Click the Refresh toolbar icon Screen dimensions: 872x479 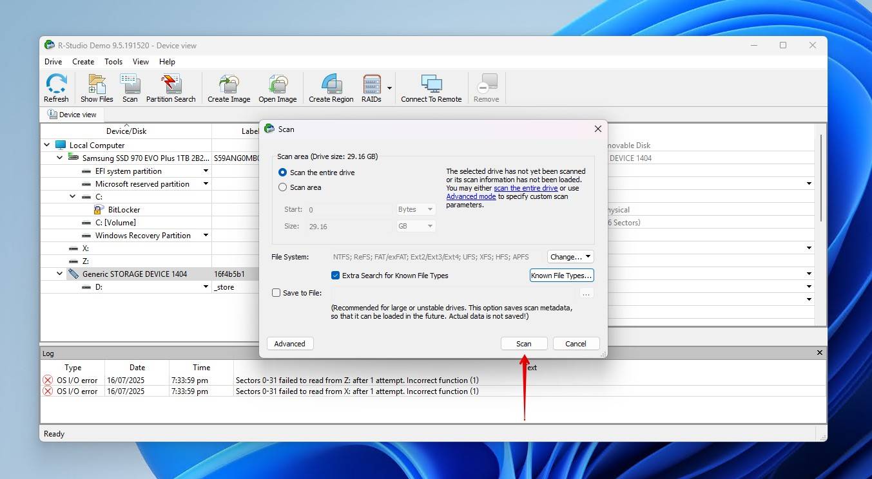tap(56, 88)
